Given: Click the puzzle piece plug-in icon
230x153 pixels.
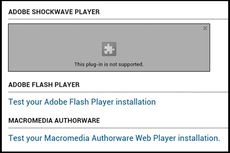Looking at the screenshot, I should coord(109,49).
